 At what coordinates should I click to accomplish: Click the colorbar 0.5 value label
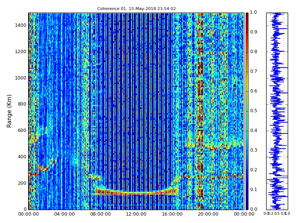(254, 111)
